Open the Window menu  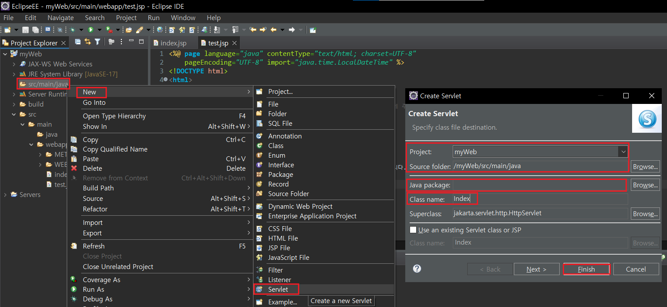click(183, 18)
